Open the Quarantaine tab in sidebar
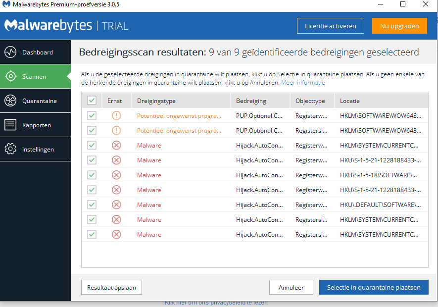Screen dimensions: 438x307 coord(39,101)
